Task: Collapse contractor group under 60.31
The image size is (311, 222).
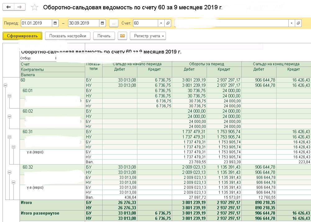Action: [x=13, y=147]
